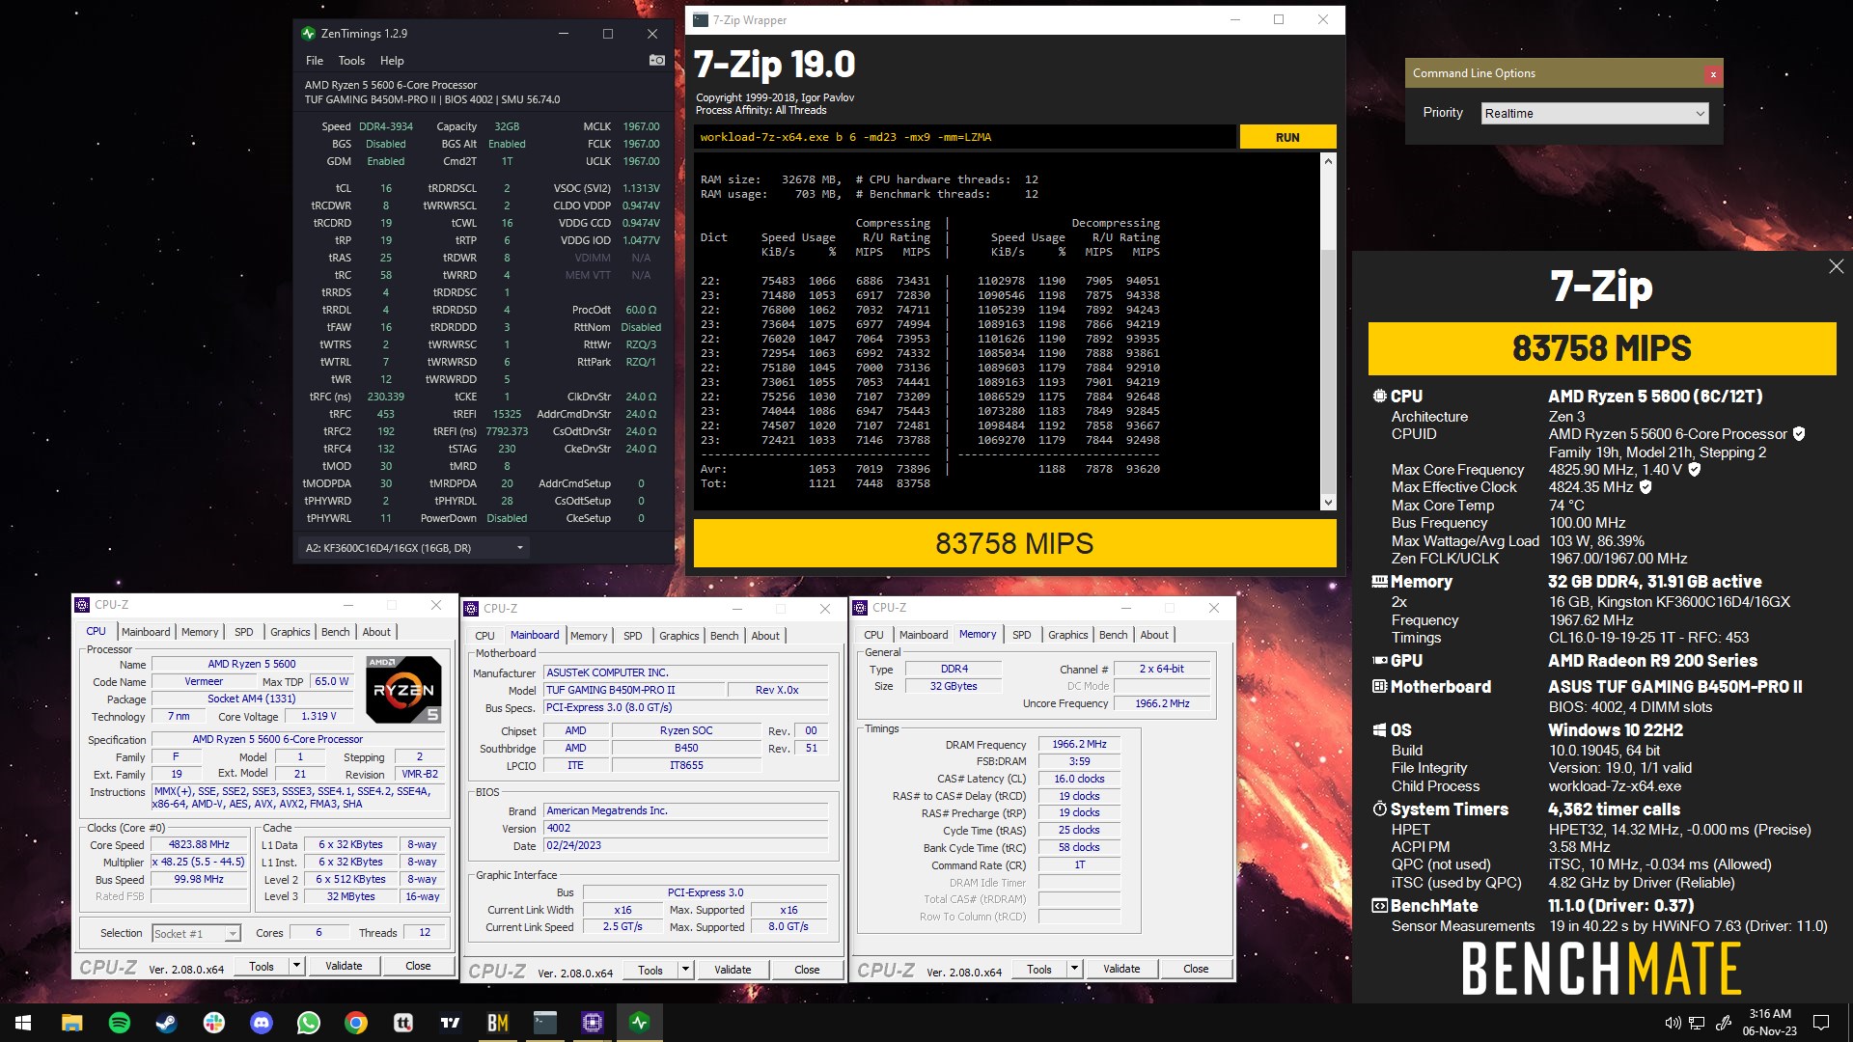Click the BenchMate section icon in results

click(1380, 906)
